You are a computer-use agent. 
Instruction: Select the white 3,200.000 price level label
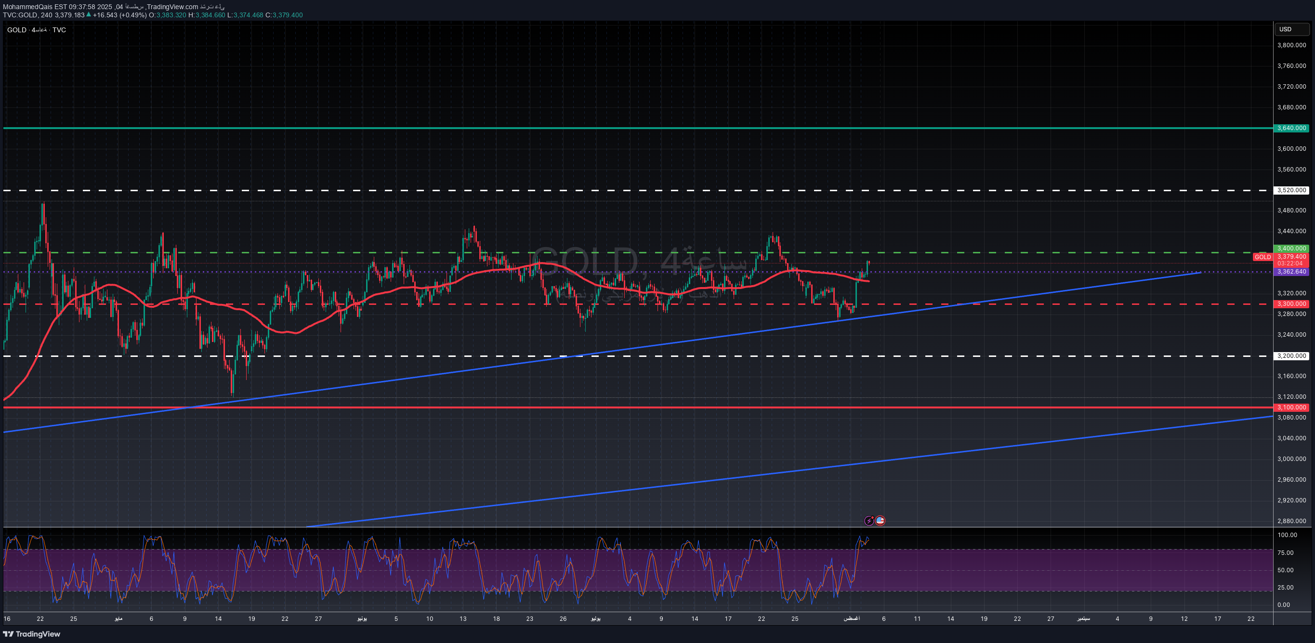click(x=1291, y=355)
